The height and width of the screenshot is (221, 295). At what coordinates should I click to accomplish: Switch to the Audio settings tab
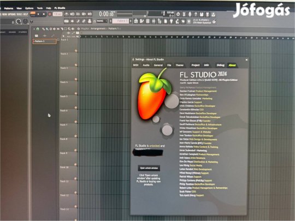(x=146, y=65)
